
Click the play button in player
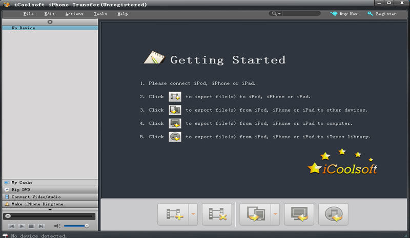(22, 226)
